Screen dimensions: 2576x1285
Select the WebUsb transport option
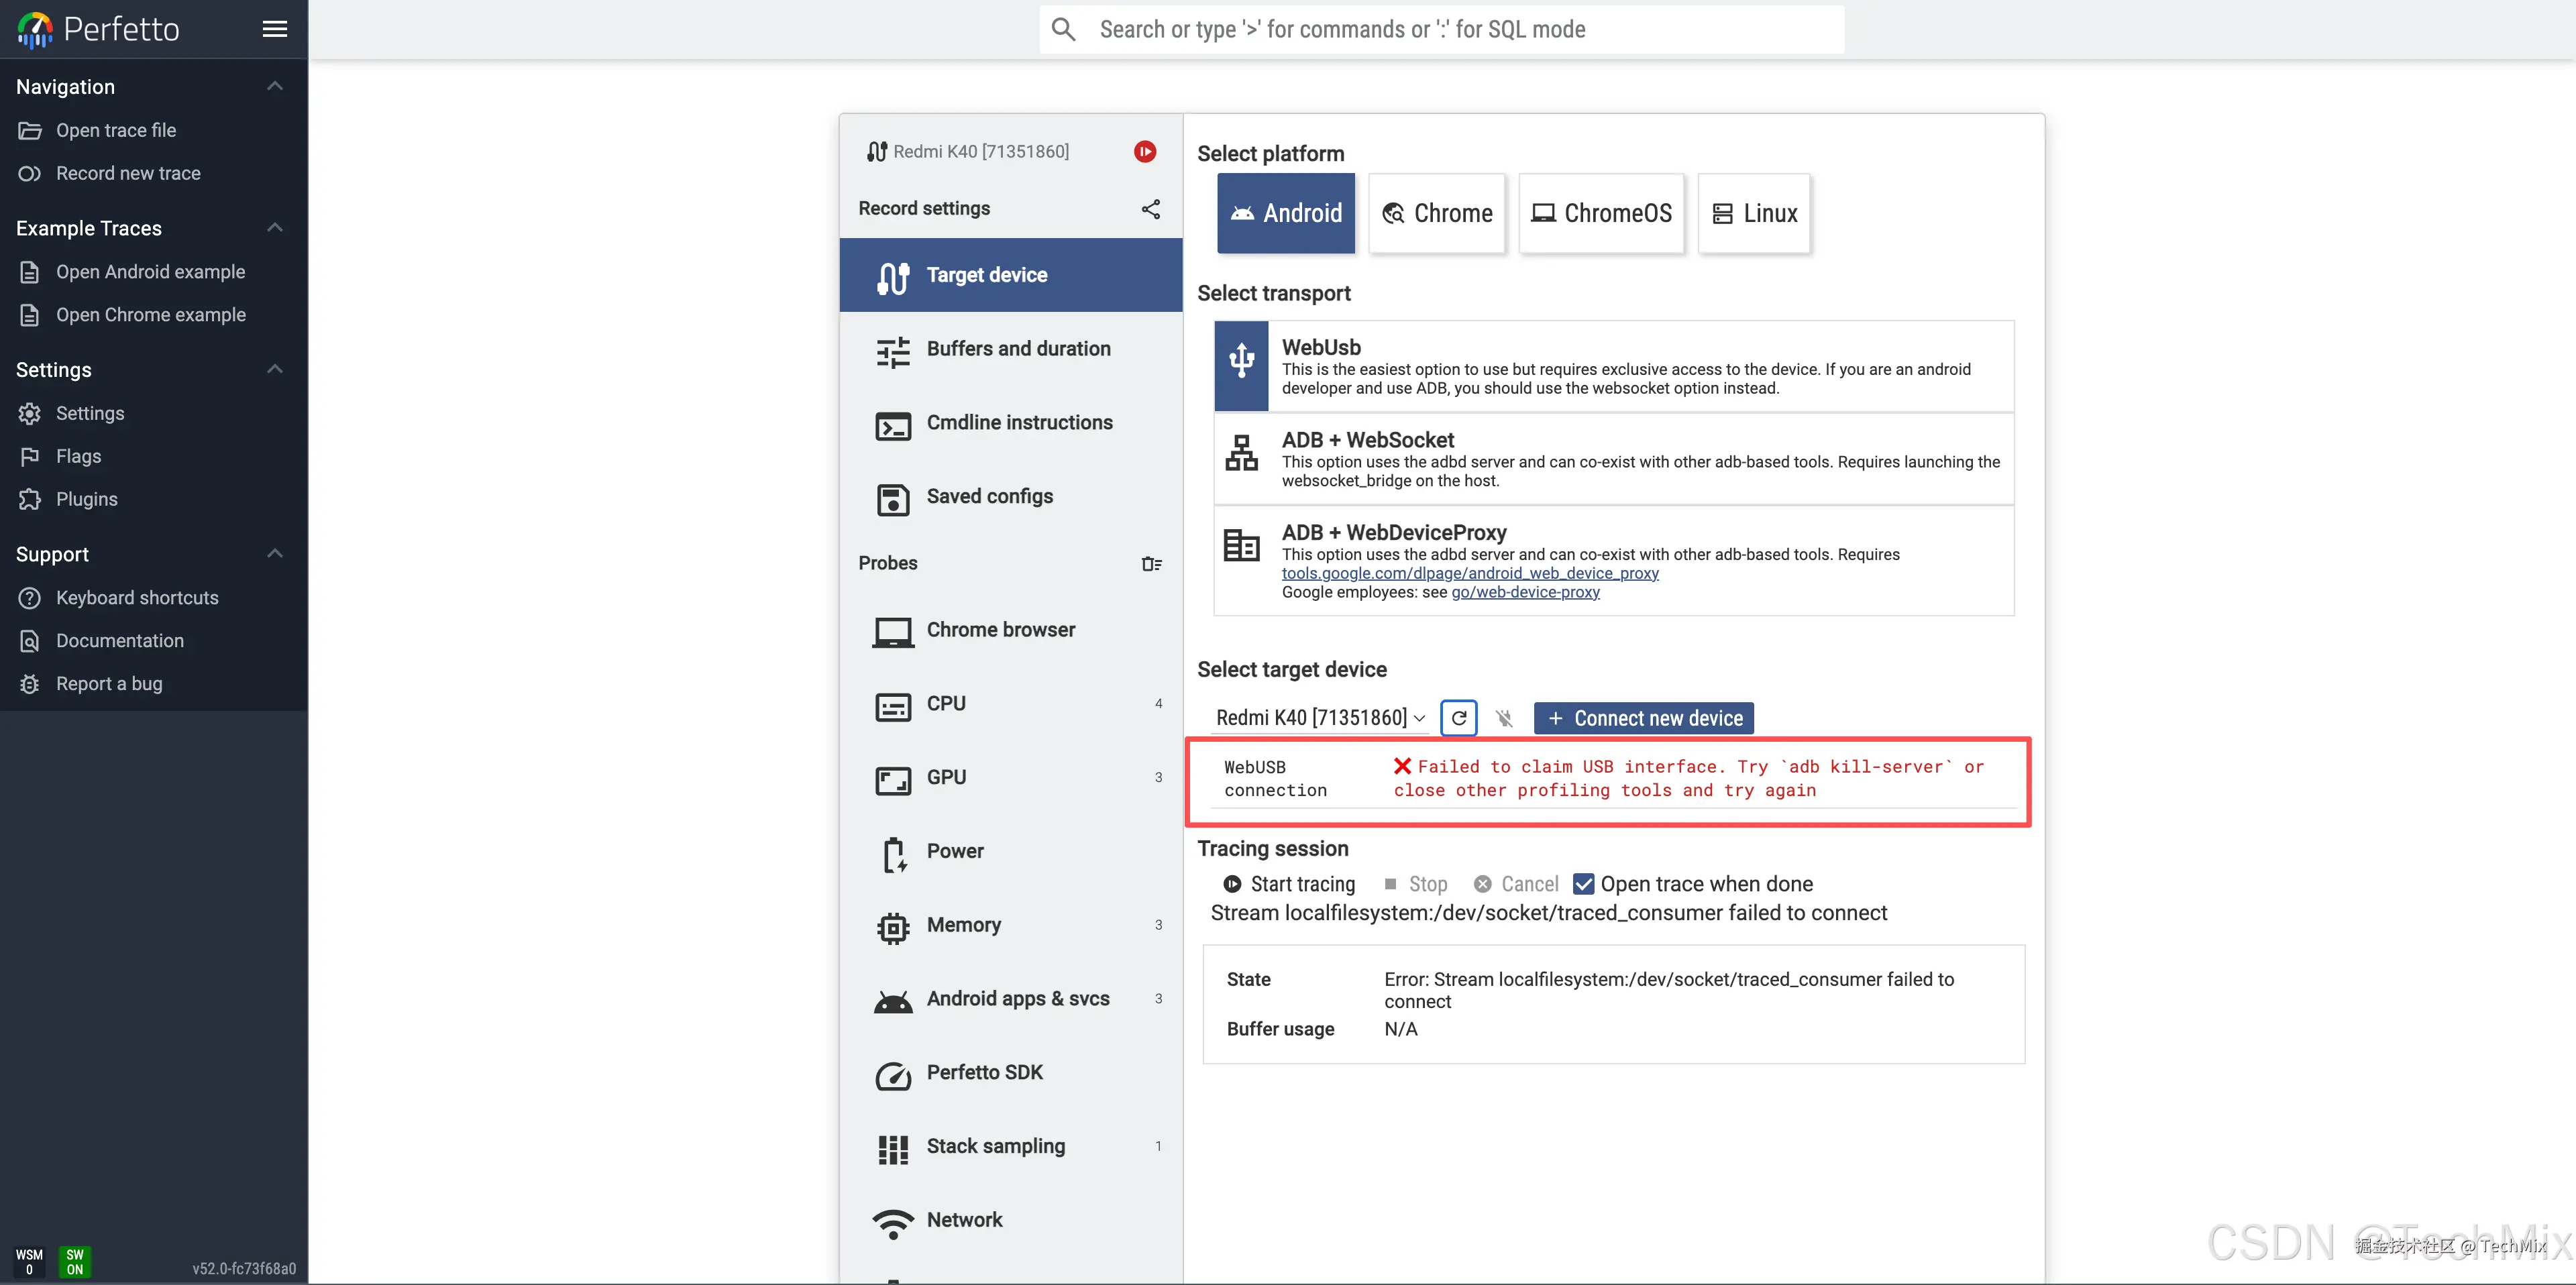(x=1613, y=366)
